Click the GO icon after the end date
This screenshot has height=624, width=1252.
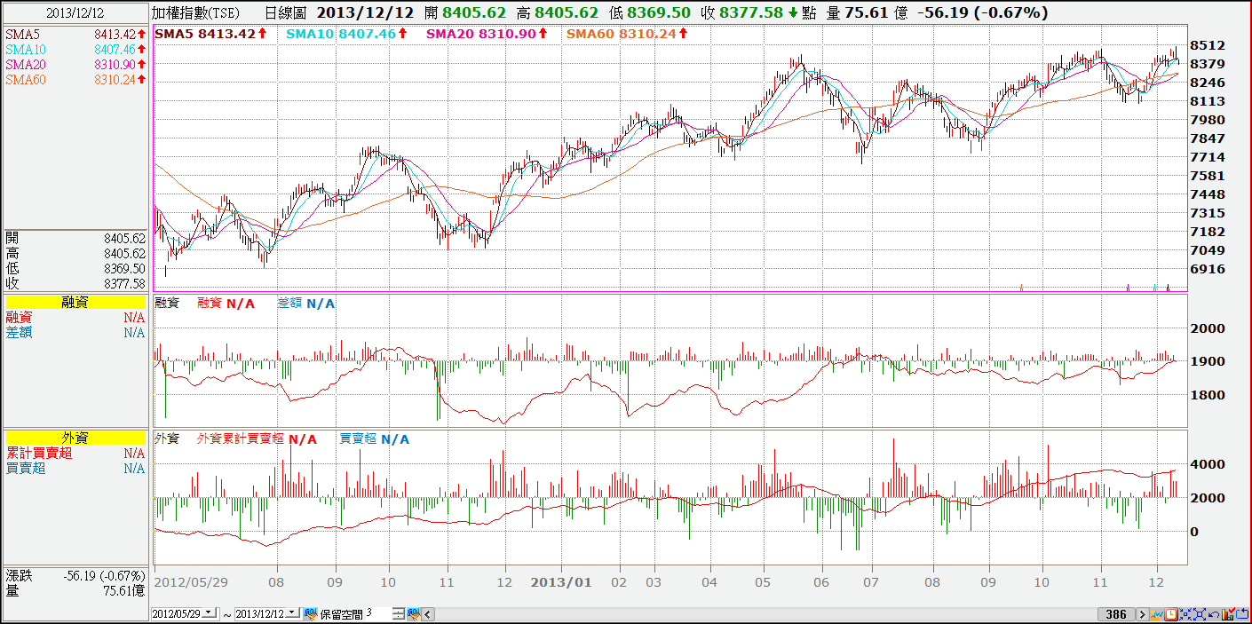click(x=310, y=614)
